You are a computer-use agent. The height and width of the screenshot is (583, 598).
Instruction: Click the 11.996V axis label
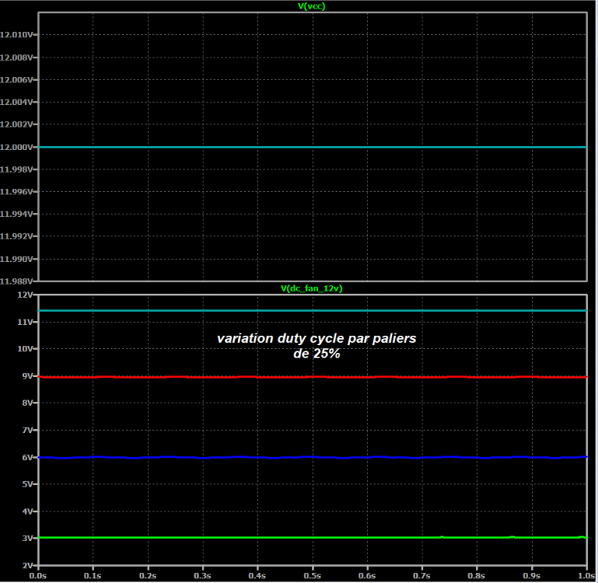click(16, 192)
